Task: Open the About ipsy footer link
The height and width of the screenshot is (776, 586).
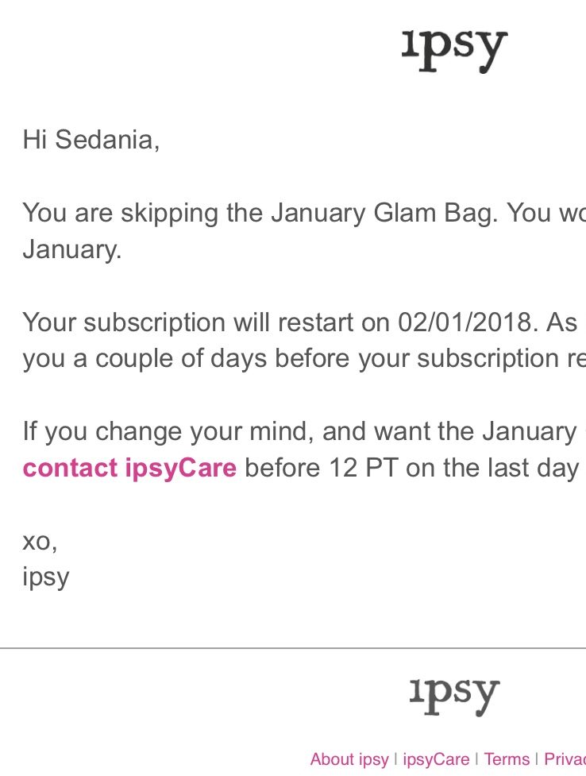Action: pos(349,759)
